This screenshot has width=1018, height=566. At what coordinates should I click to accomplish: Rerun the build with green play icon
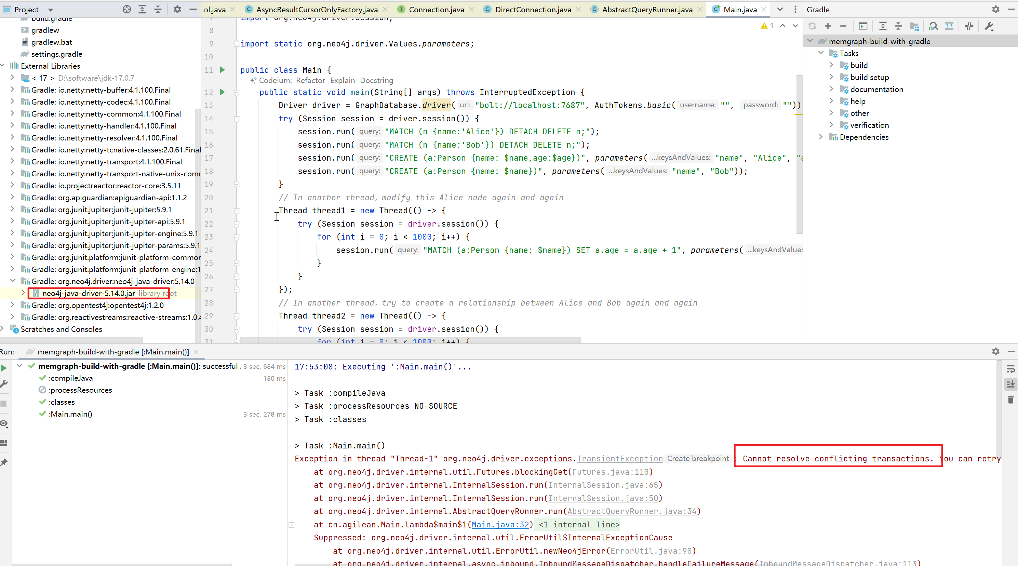pyautogui.click(x=4, y=368)
